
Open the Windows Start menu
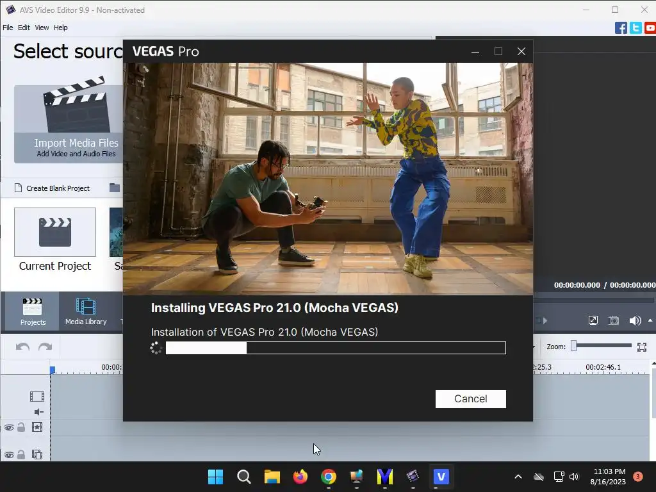coord(215,477)
